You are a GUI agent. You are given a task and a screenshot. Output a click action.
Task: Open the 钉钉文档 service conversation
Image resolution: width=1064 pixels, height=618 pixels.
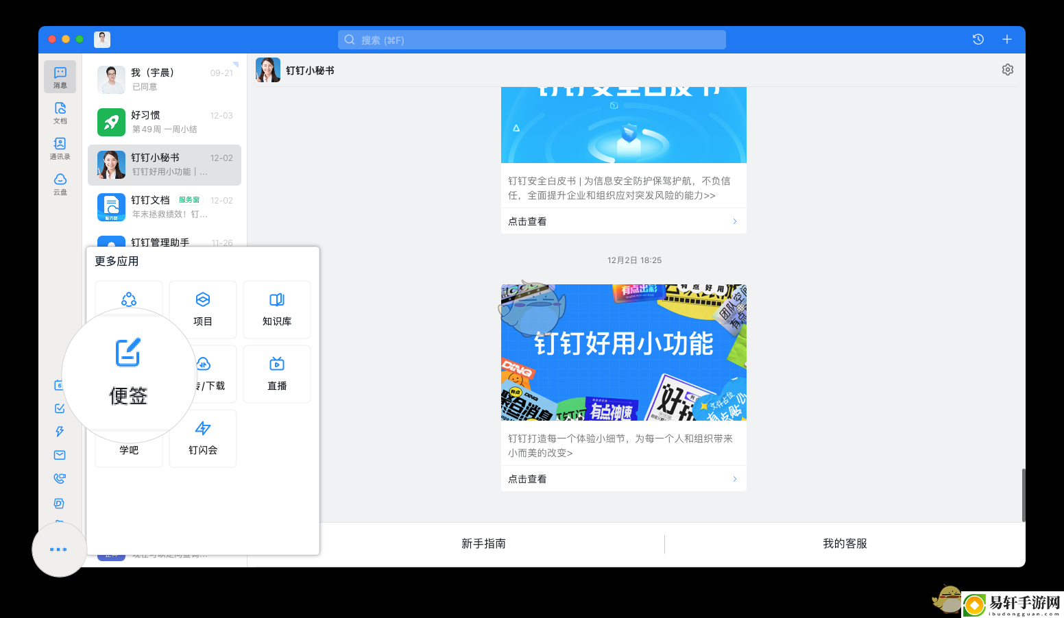pos(165,207)
